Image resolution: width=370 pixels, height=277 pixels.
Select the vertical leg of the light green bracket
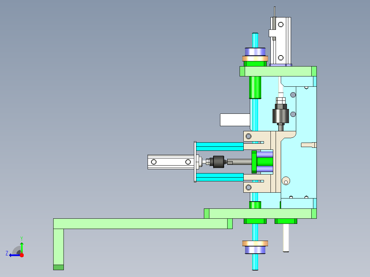58,249
